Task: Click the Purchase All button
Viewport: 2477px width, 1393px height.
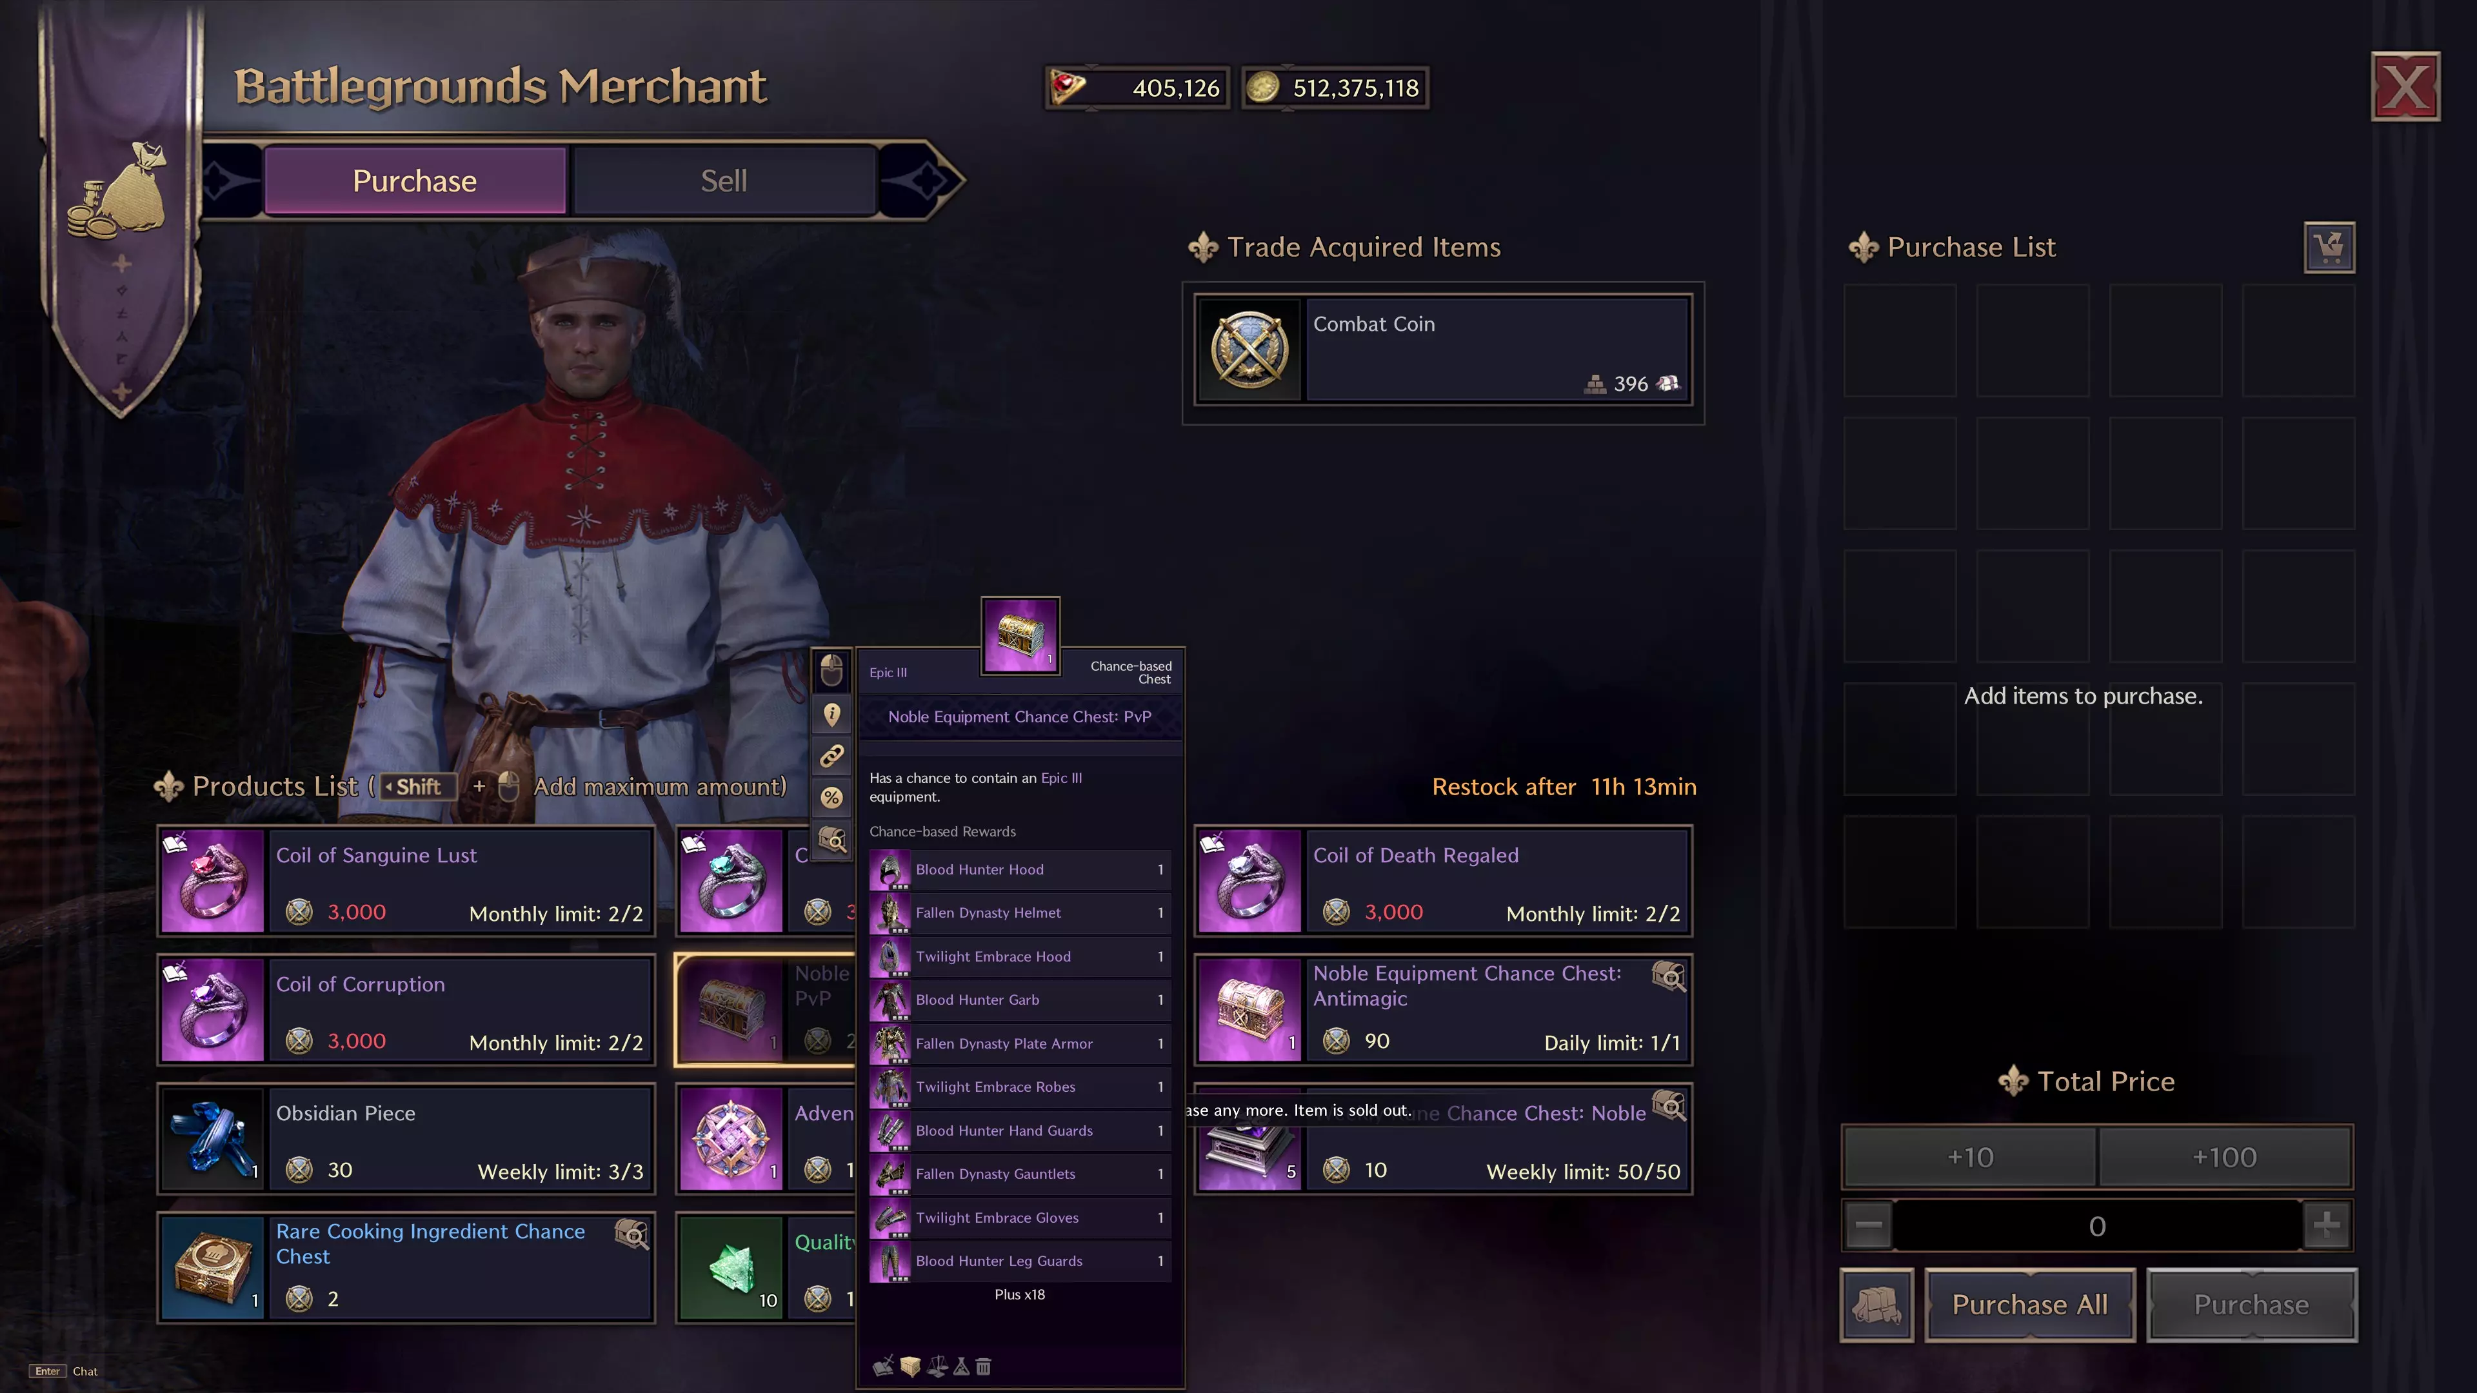Action: point(2030,1305)
